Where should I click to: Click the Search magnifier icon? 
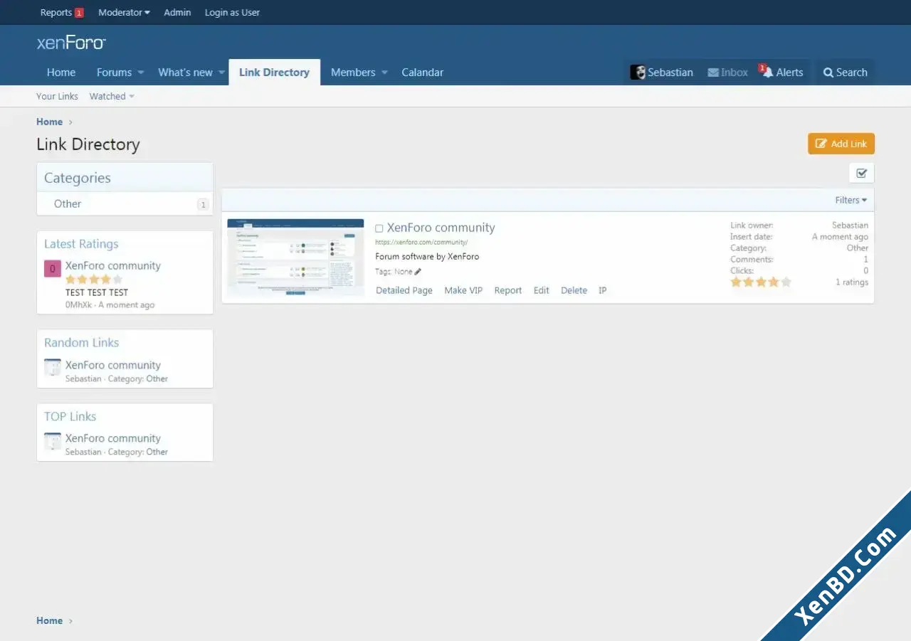pyautogui.click(x=828, y=73)
